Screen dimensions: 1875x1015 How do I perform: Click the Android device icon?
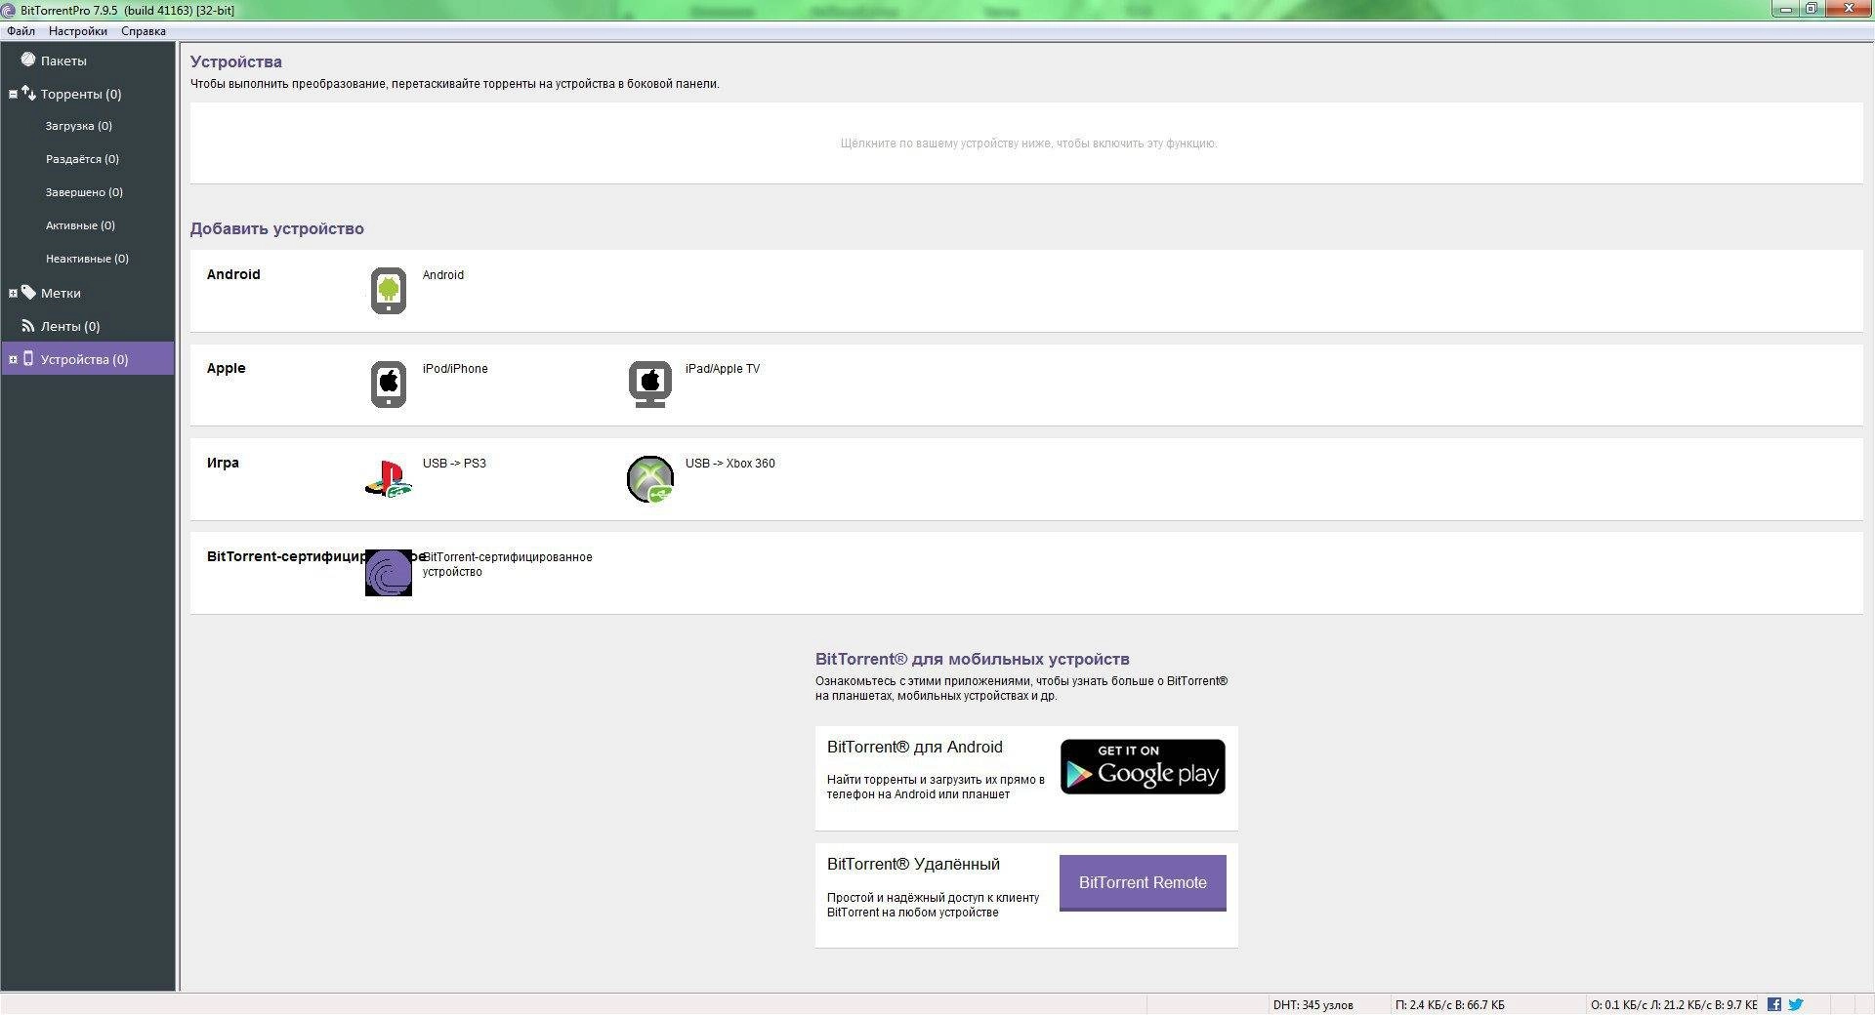coord(389,290)
